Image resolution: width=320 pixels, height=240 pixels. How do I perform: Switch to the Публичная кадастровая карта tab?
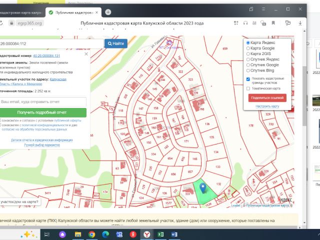(72, 12)
